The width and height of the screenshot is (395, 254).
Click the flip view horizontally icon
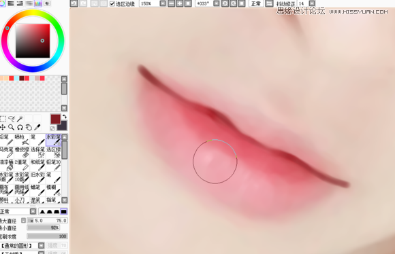269,3
